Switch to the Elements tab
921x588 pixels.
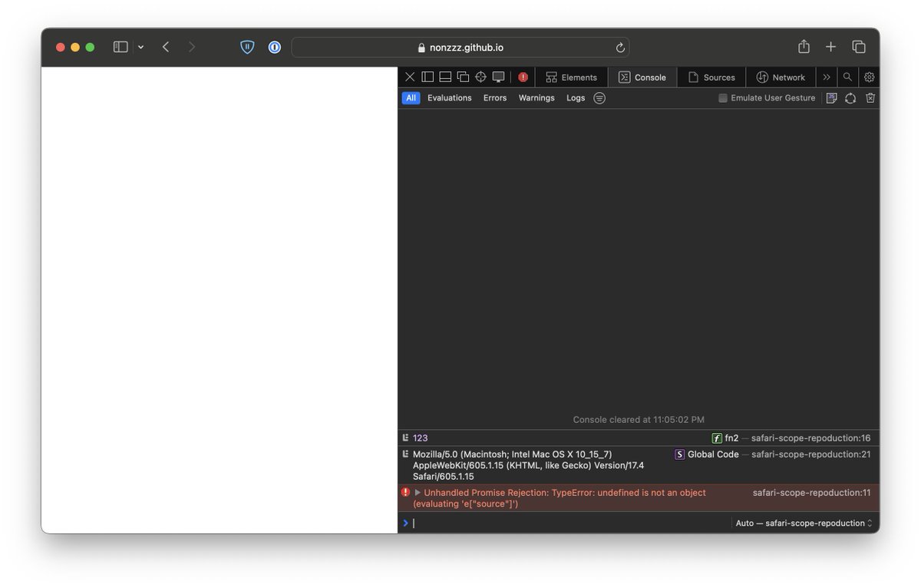coord(571,77)
